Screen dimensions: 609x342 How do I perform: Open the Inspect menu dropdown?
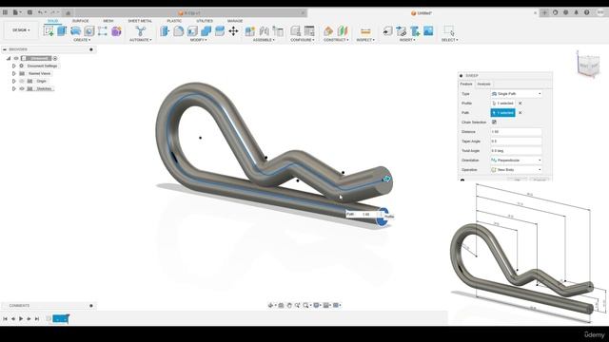(365, 40)
